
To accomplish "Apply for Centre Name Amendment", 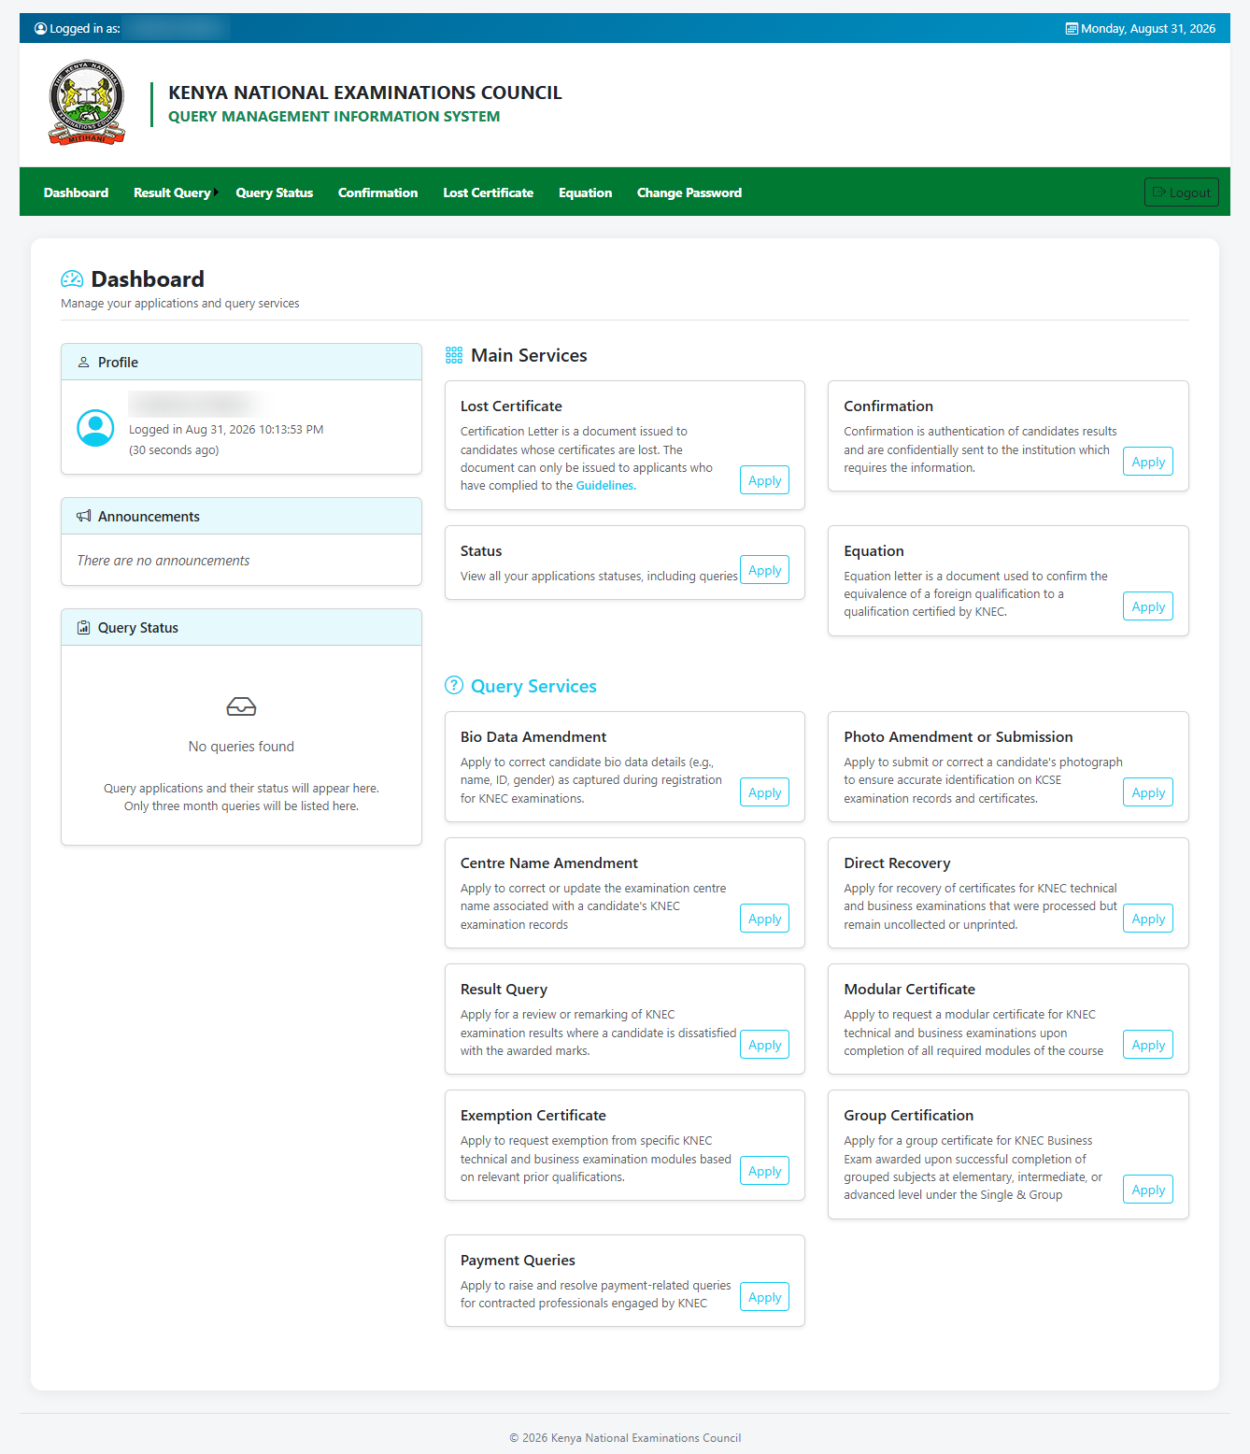I will coord(764,919).
